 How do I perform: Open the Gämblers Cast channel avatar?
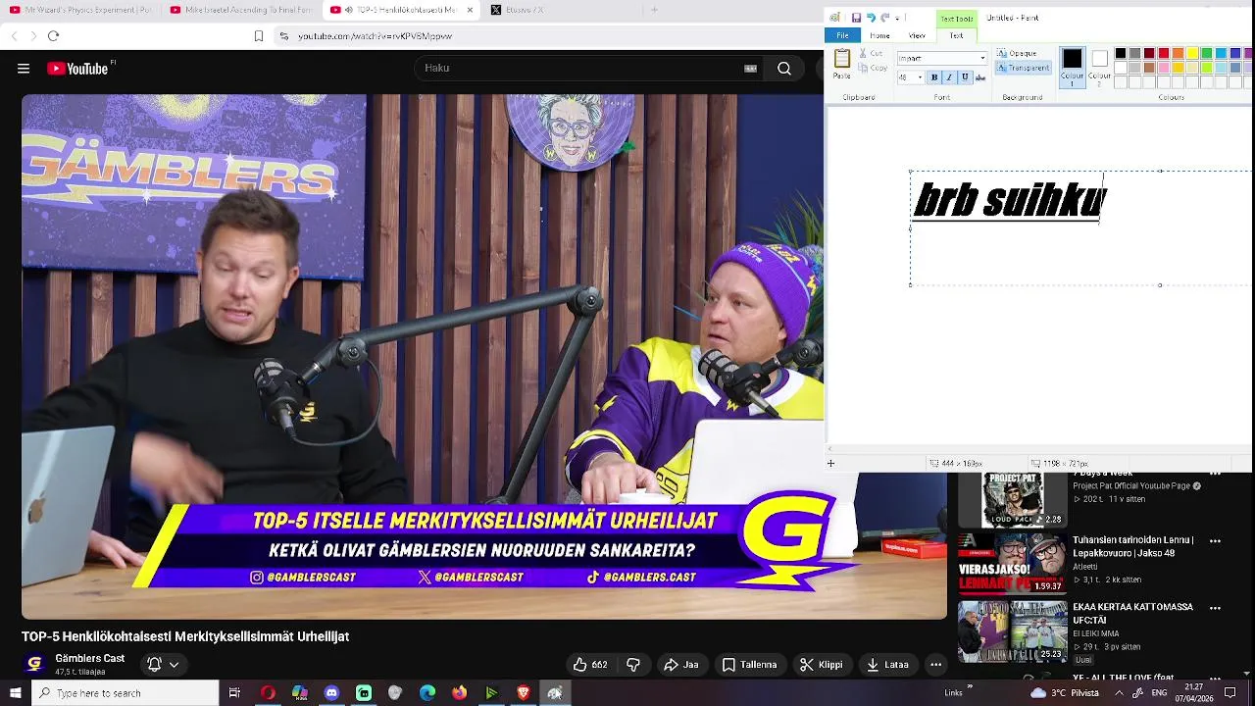pos(34,665)
